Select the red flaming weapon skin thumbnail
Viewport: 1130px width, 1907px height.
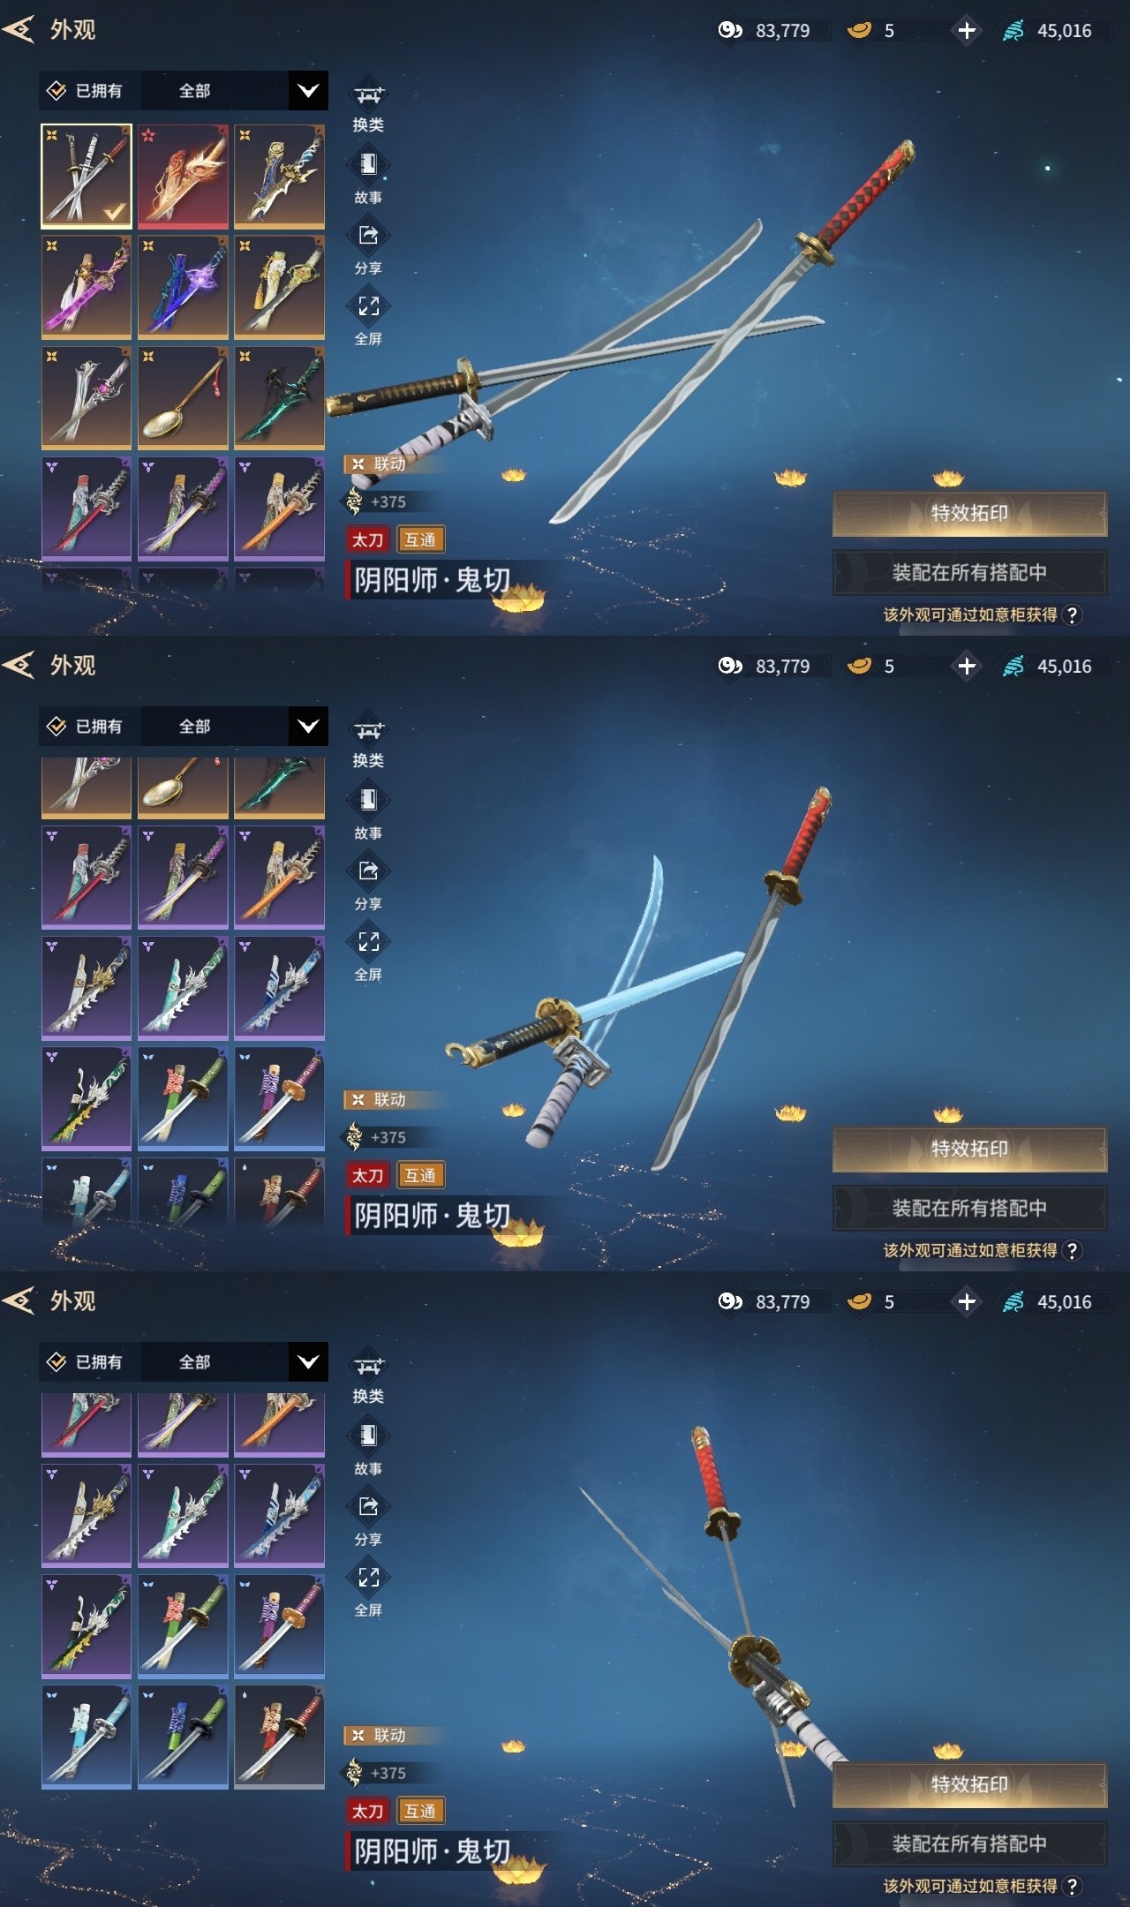[183, 176]
